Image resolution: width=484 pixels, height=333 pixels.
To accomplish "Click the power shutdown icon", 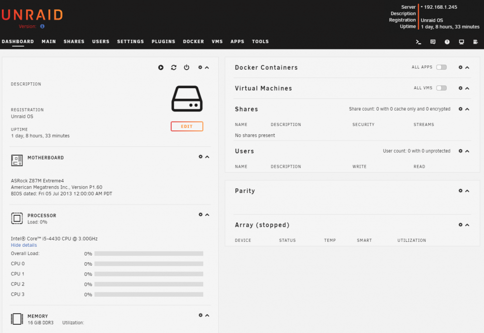I will [x=186, y=67].
